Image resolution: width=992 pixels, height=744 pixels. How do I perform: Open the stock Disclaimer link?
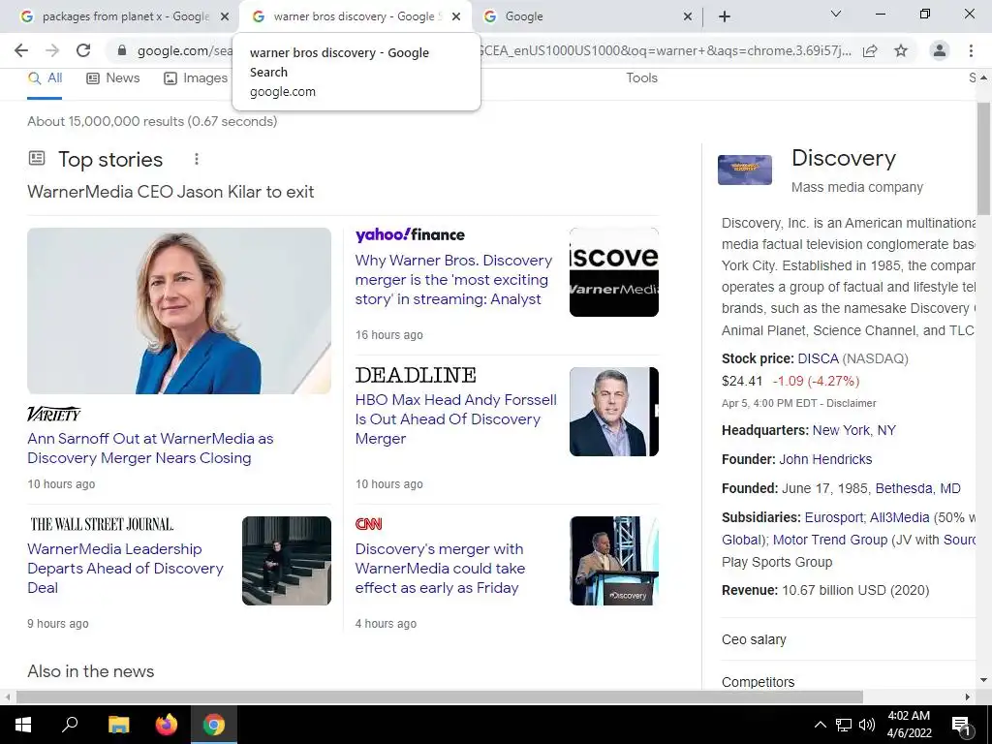coord(851,403)
